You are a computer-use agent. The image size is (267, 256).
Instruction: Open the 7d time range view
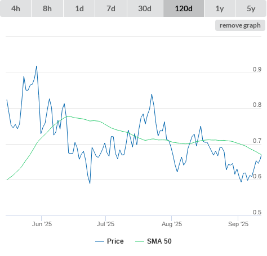click(111, 8)
